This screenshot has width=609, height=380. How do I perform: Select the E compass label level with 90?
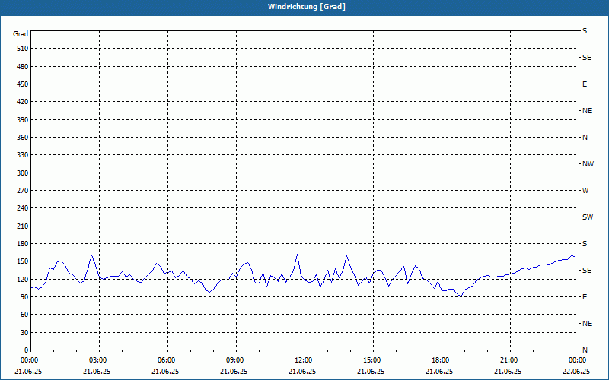585,297
